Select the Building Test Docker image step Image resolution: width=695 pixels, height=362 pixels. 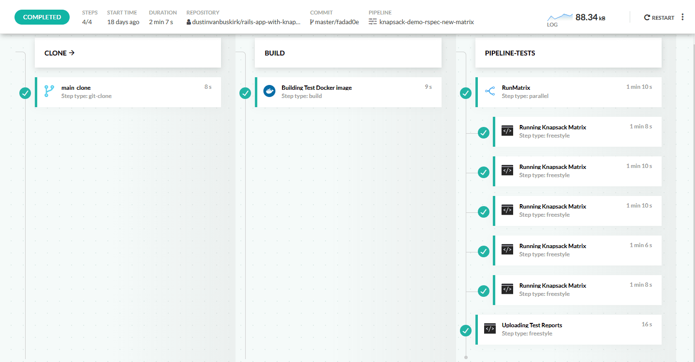pos(316,88)
